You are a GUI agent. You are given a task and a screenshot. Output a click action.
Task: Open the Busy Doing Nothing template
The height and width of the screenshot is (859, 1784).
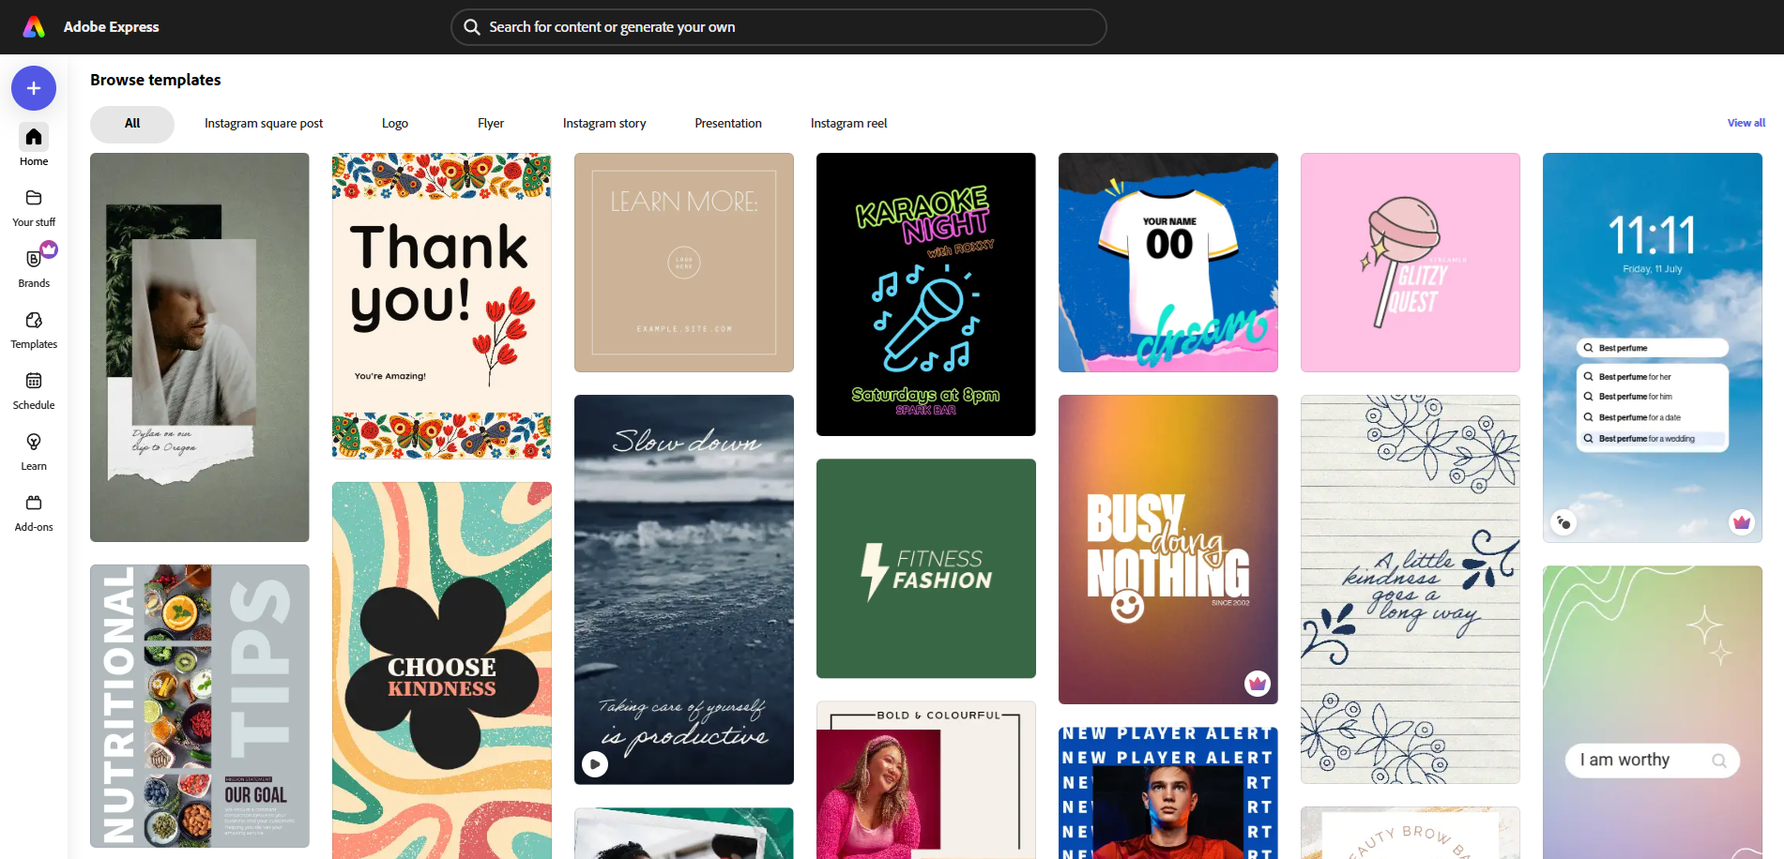click(x=1168, y=550)
